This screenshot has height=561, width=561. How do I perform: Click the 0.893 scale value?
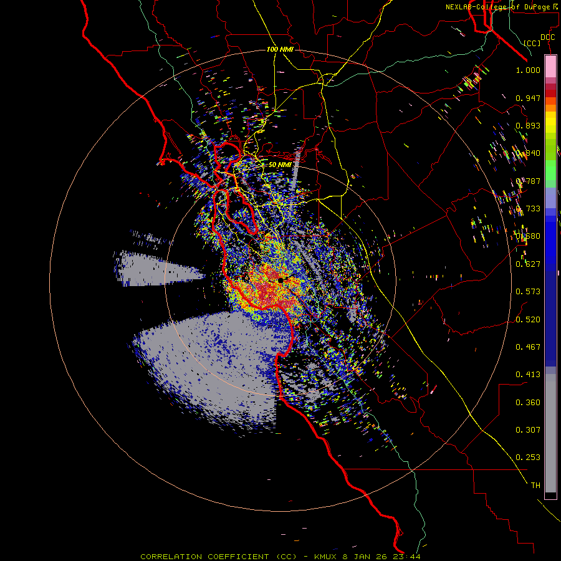tap(528, 125)
